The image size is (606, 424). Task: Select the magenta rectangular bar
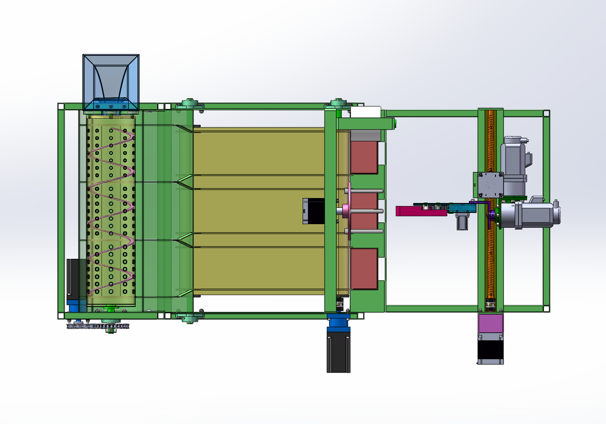click(422, 211)
